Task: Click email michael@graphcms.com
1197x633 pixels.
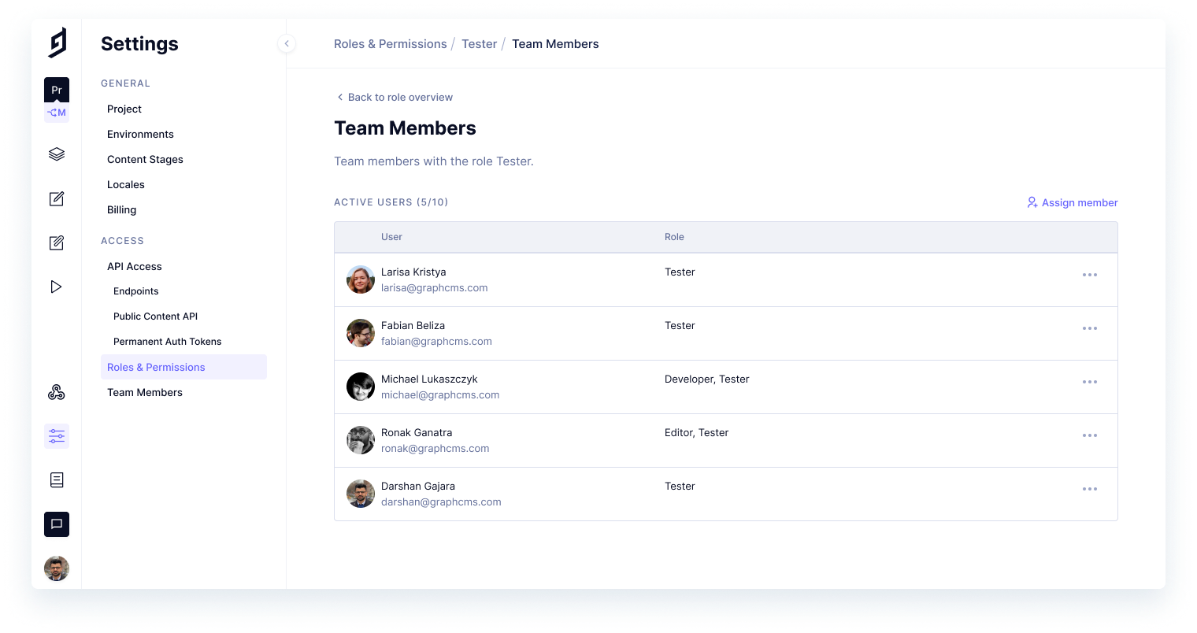Action: point(440,395)
